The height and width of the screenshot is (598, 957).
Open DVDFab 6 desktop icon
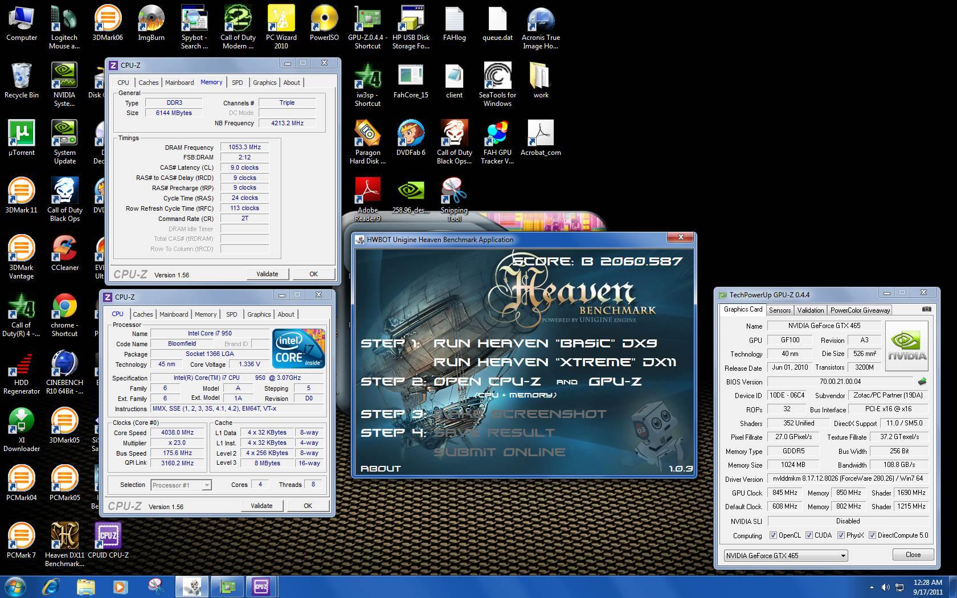[x=411, y=138]
